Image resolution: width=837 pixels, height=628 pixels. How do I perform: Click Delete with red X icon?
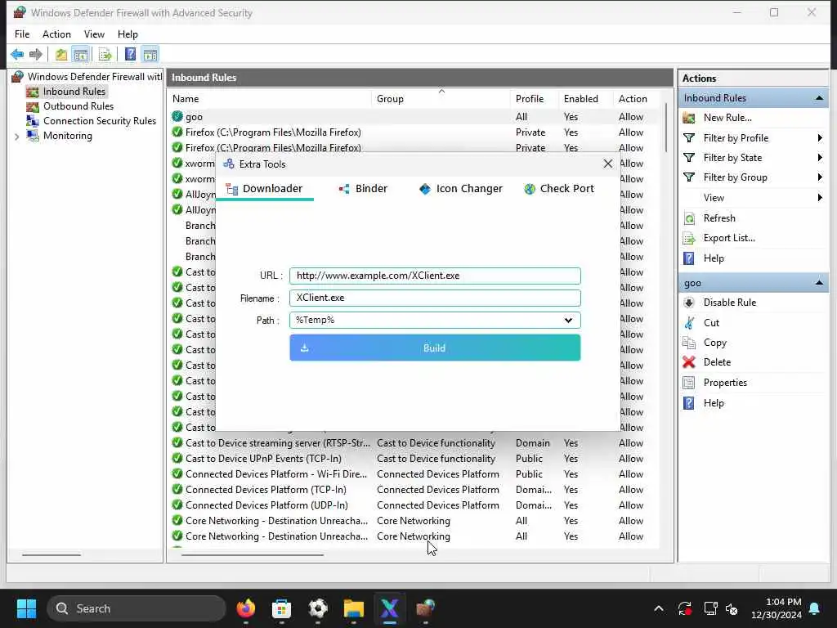tap(716, 362)
